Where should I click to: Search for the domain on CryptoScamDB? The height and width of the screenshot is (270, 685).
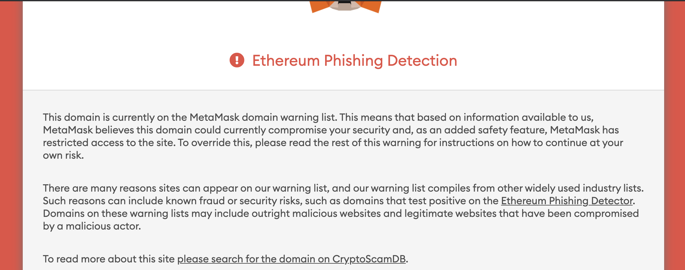[x=292, y=259]
